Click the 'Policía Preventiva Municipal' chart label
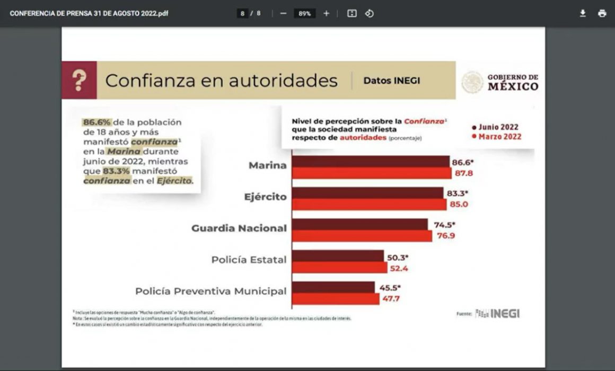 pos(210,291)
